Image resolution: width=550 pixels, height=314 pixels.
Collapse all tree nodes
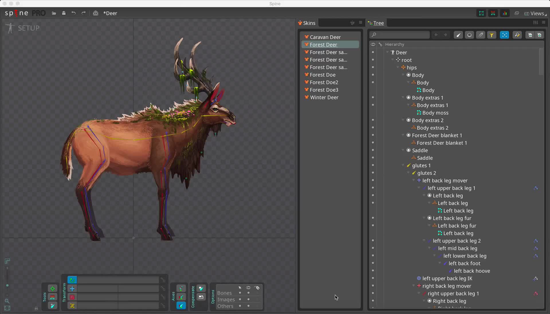[530, 35]
